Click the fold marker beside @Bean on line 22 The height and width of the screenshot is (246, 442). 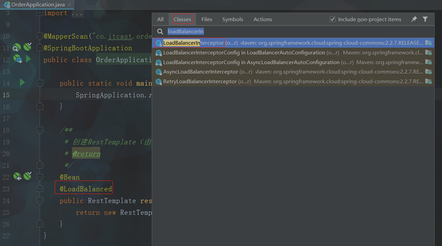click(x=40, y=177)
